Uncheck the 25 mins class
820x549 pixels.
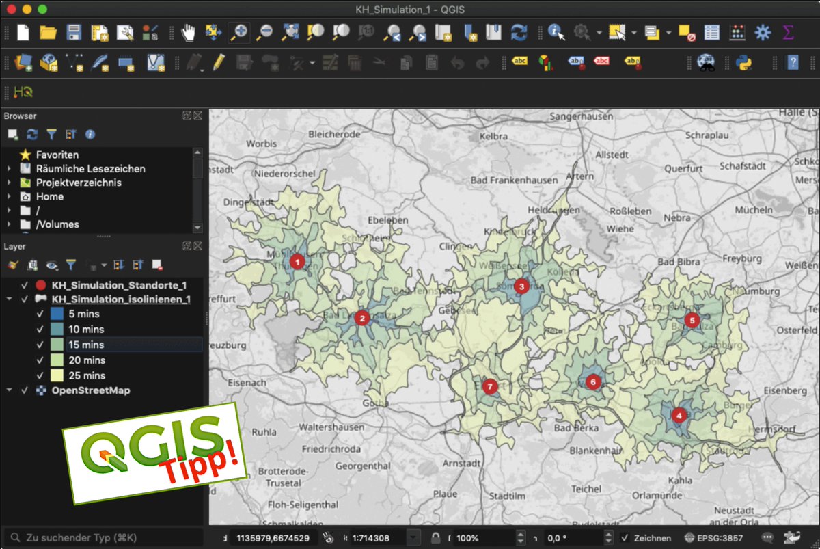click(40, 376)
